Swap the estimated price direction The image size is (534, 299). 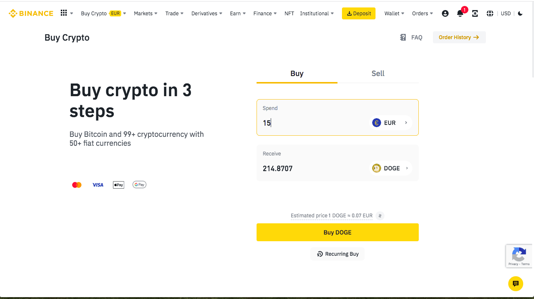click(380, 215)
